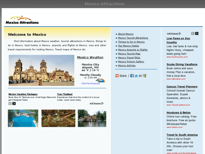Screen dimensions: 205x154
Task: Click AdChoices triangle icon in right sidebar
Action: [x=180, y=34]
